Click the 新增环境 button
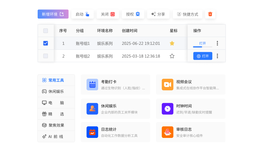 pos(53,14)
